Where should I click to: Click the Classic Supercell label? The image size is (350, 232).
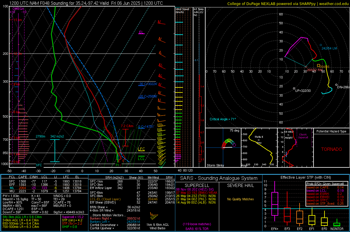coord(303,136)
